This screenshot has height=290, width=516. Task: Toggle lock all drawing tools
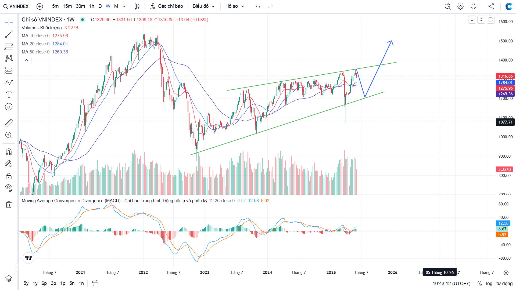pyautogui.click(x=9, y=176)
